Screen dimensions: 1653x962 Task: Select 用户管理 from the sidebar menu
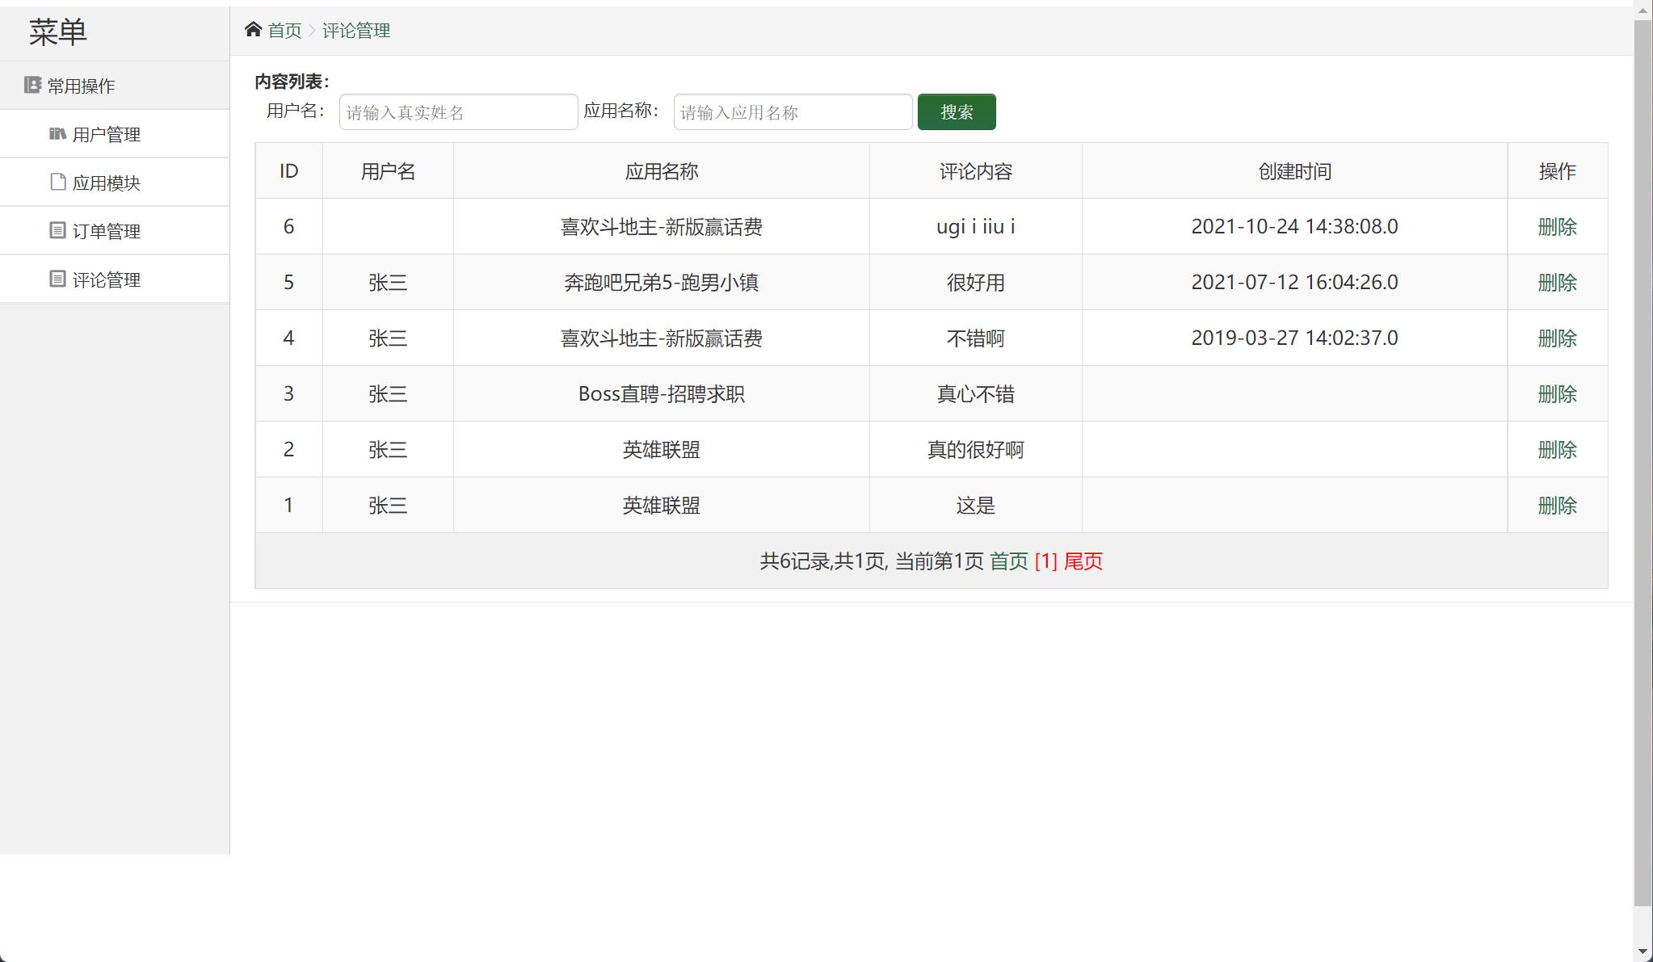point(106,133)
